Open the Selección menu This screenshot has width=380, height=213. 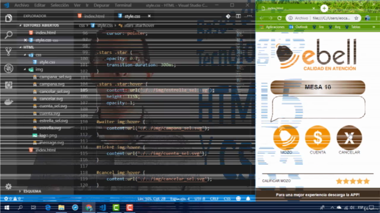[x=59, y=5]
